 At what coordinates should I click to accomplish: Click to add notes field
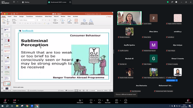[x=18, y=87]
